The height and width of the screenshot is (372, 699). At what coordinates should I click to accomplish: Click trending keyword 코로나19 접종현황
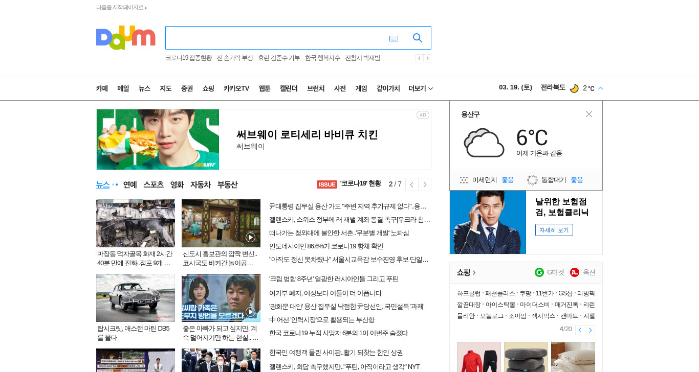pos(189,58)
